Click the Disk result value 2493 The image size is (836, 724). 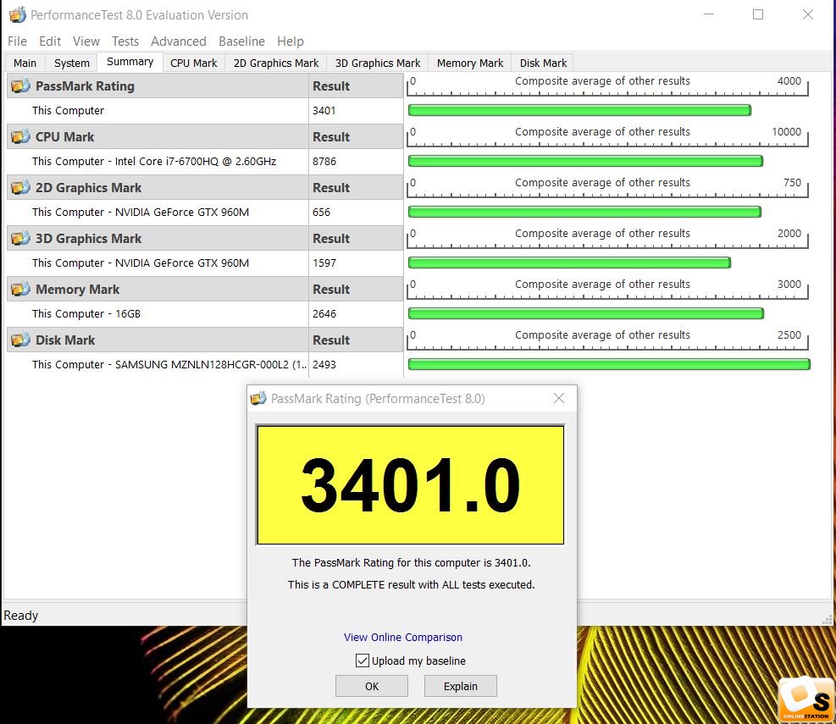pyautogui.click(x=324, y=365)
